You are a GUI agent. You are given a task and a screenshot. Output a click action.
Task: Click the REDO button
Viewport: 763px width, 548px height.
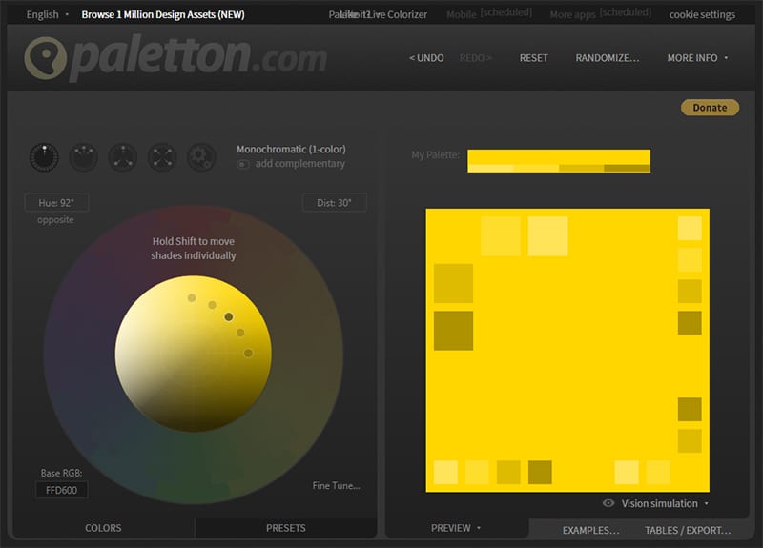tap(476, 58)
